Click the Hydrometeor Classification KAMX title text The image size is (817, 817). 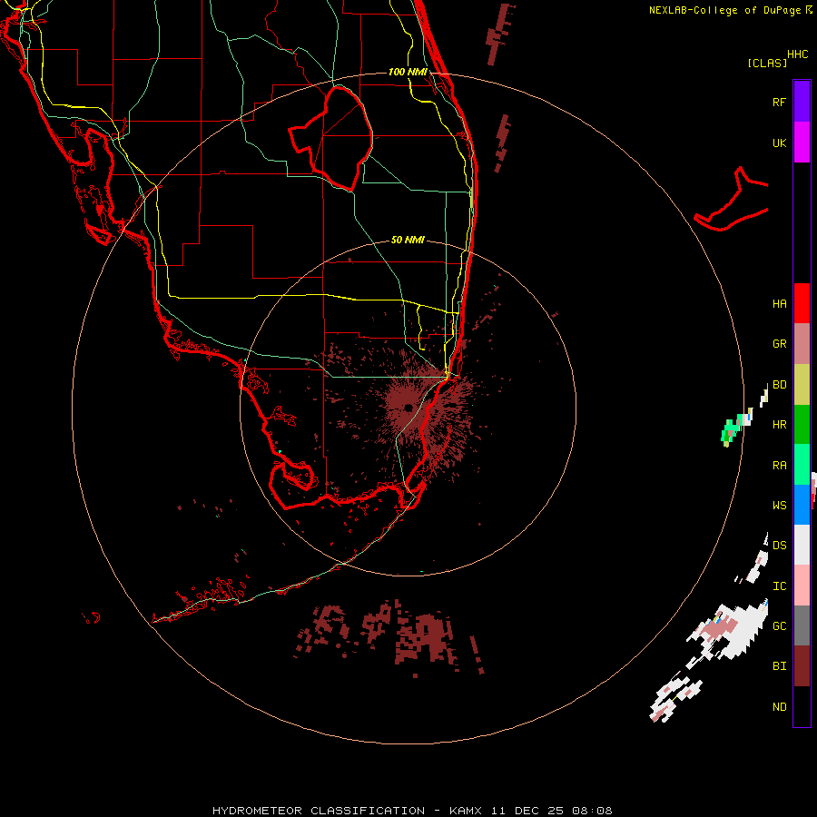[x=412, y=811]
